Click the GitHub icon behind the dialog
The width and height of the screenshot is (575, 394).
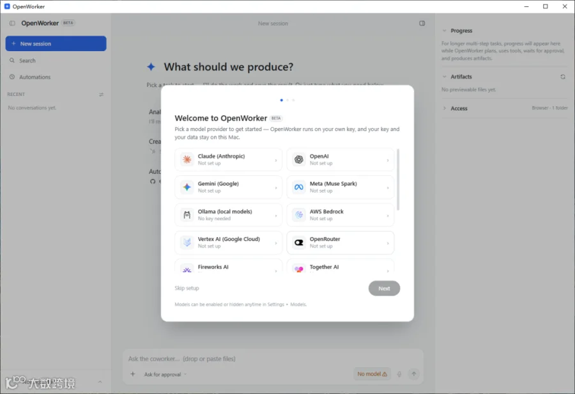[x=153, y=182]
